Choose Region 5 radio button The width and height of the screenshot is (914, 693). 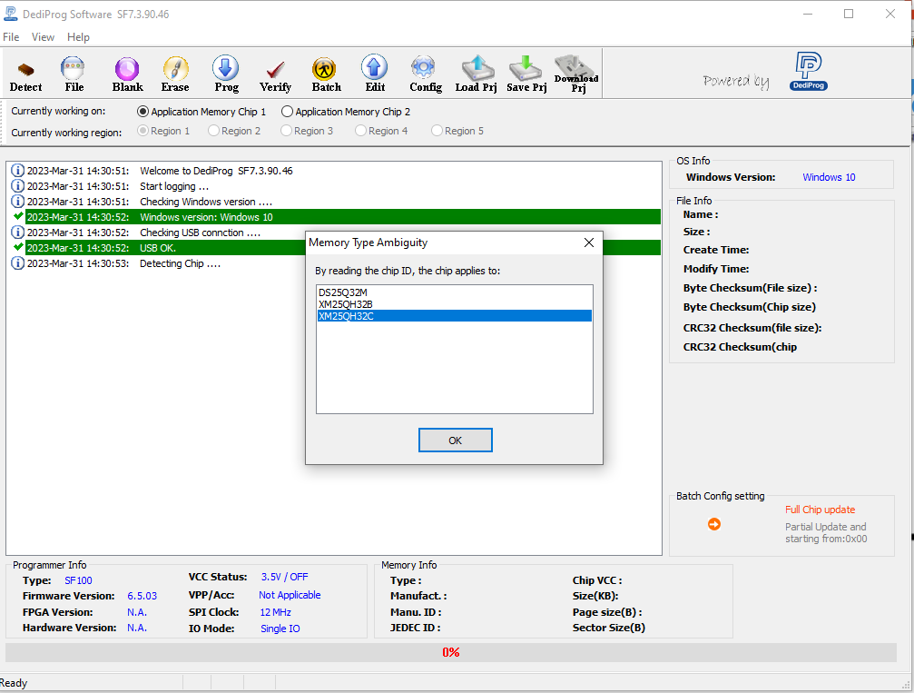[437, 131]
